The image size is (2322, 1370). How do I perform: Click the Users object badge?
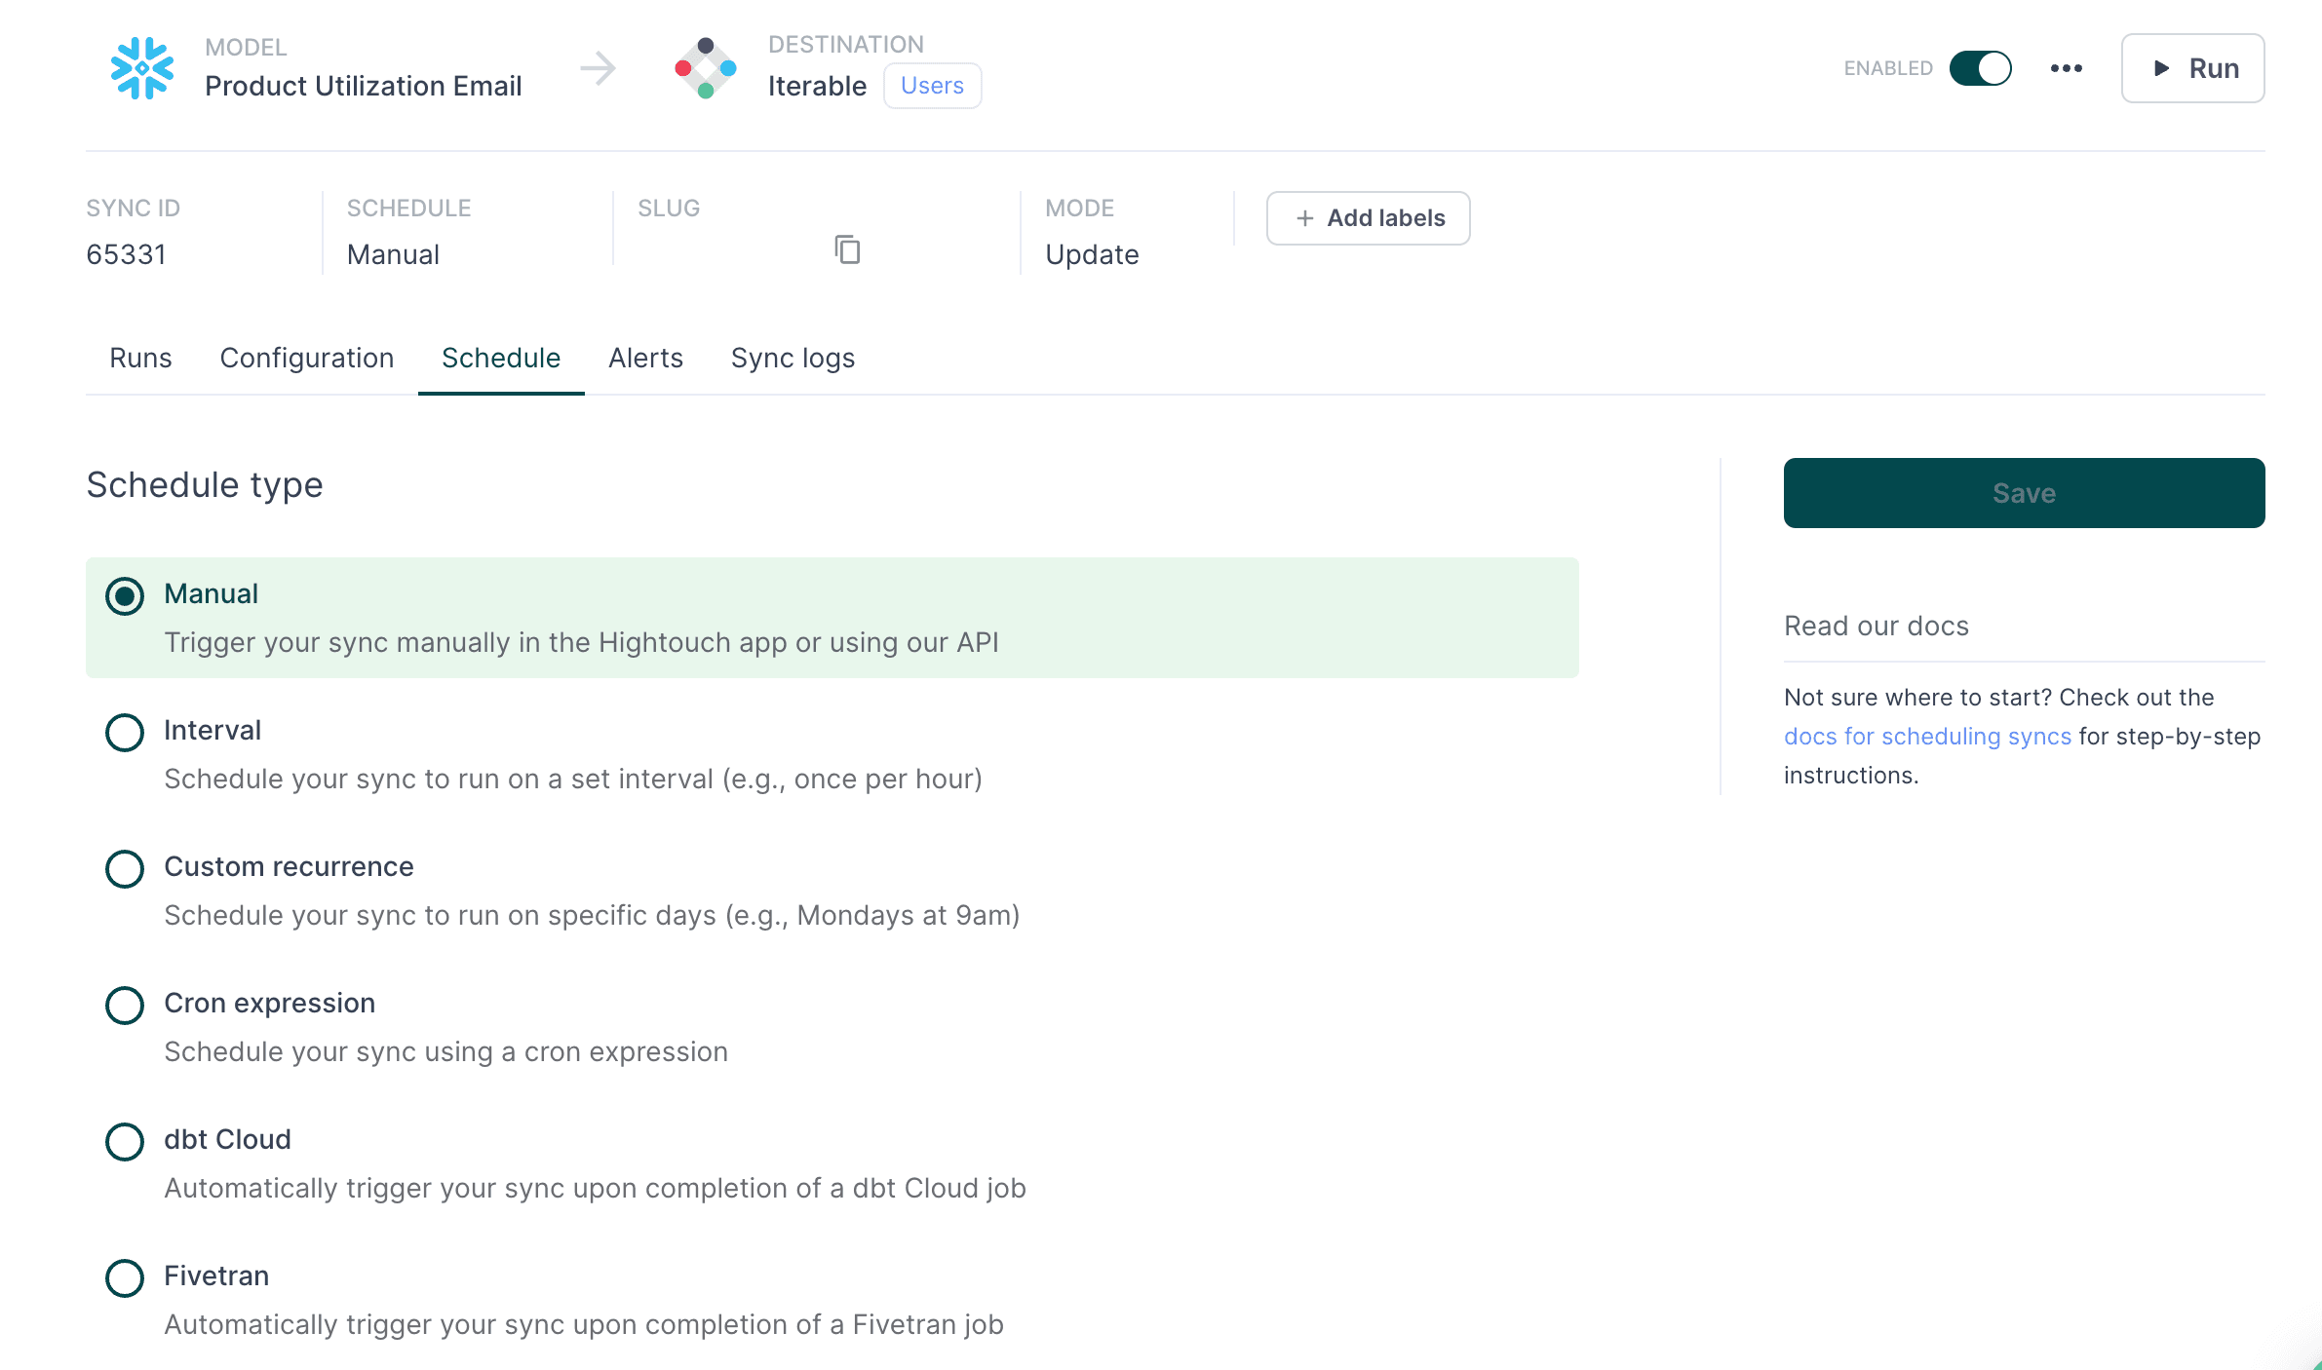(x=932, y=86)
